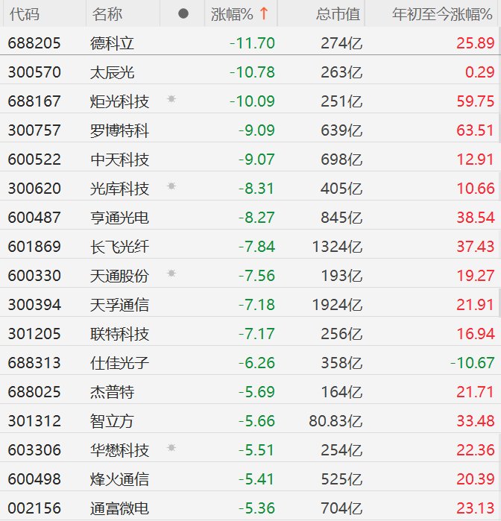Image resolution: width=501 pixels, height=521 pixels.
Task: Click the -9.09 change value for 罗博特科
Action: point(256,130)
